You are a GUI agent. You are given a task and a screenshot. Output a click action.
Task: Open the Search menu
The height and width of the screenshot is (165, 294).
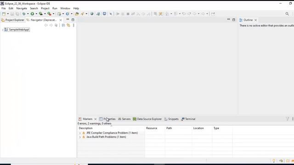(34, 8)
